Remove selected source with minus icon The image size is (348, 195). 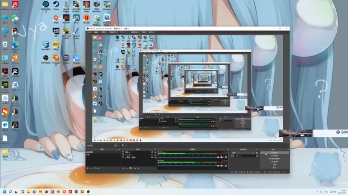coord(127,168)
